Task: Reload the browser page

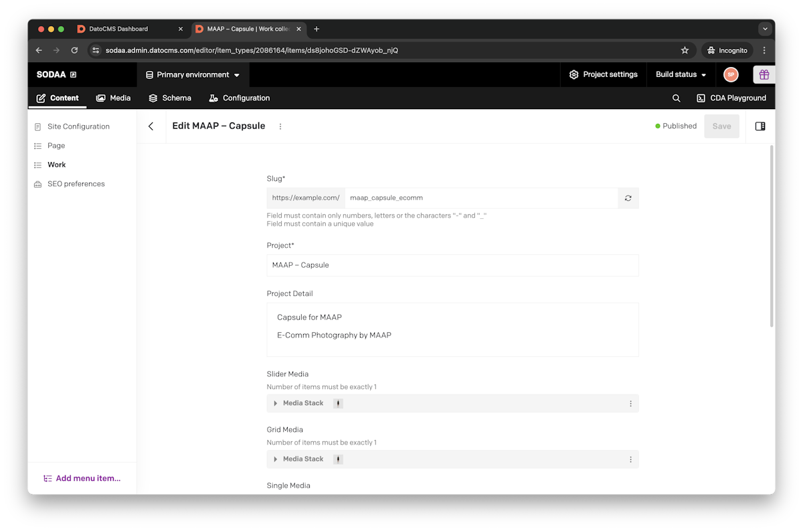Action: pos(74,50)
